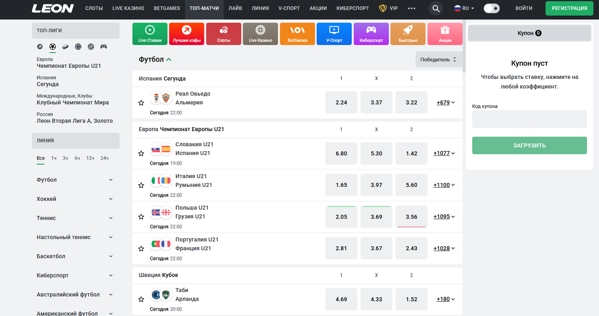Expand Теннис in the sidebar
The height and width of the screenshot is (316, 599).
coord(75,218)
